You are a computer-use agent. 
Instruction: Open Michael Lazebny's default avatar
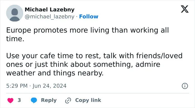15,13
